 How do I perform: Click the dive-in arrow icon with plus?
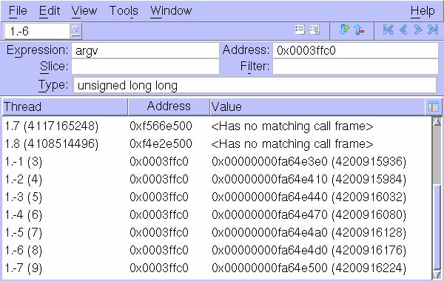coord(344,30)
